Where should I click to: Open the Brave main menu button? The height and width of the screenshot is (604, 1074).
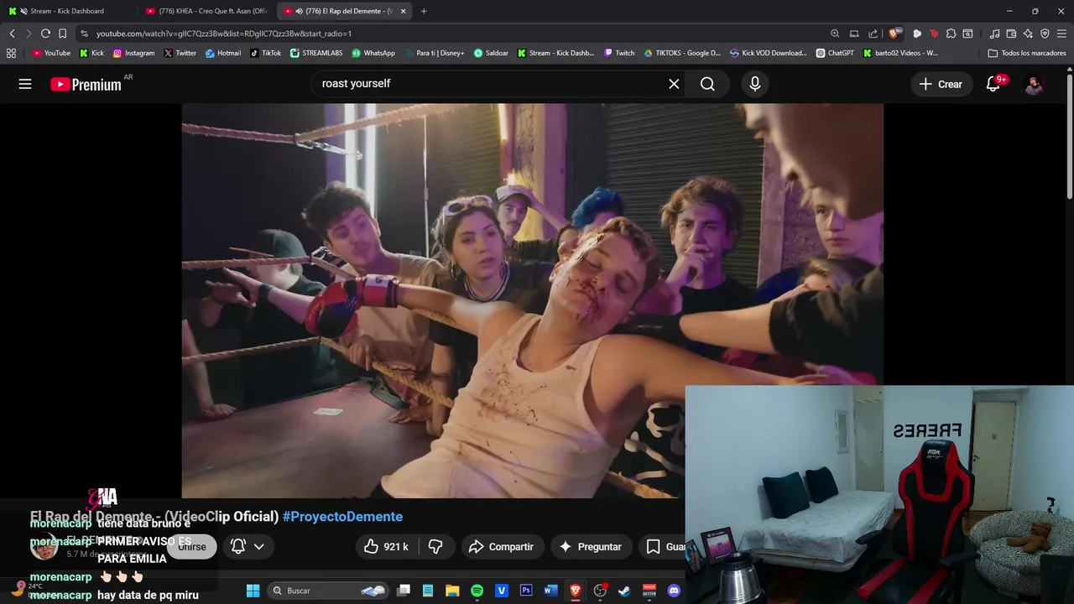(x=1062, y=34)
